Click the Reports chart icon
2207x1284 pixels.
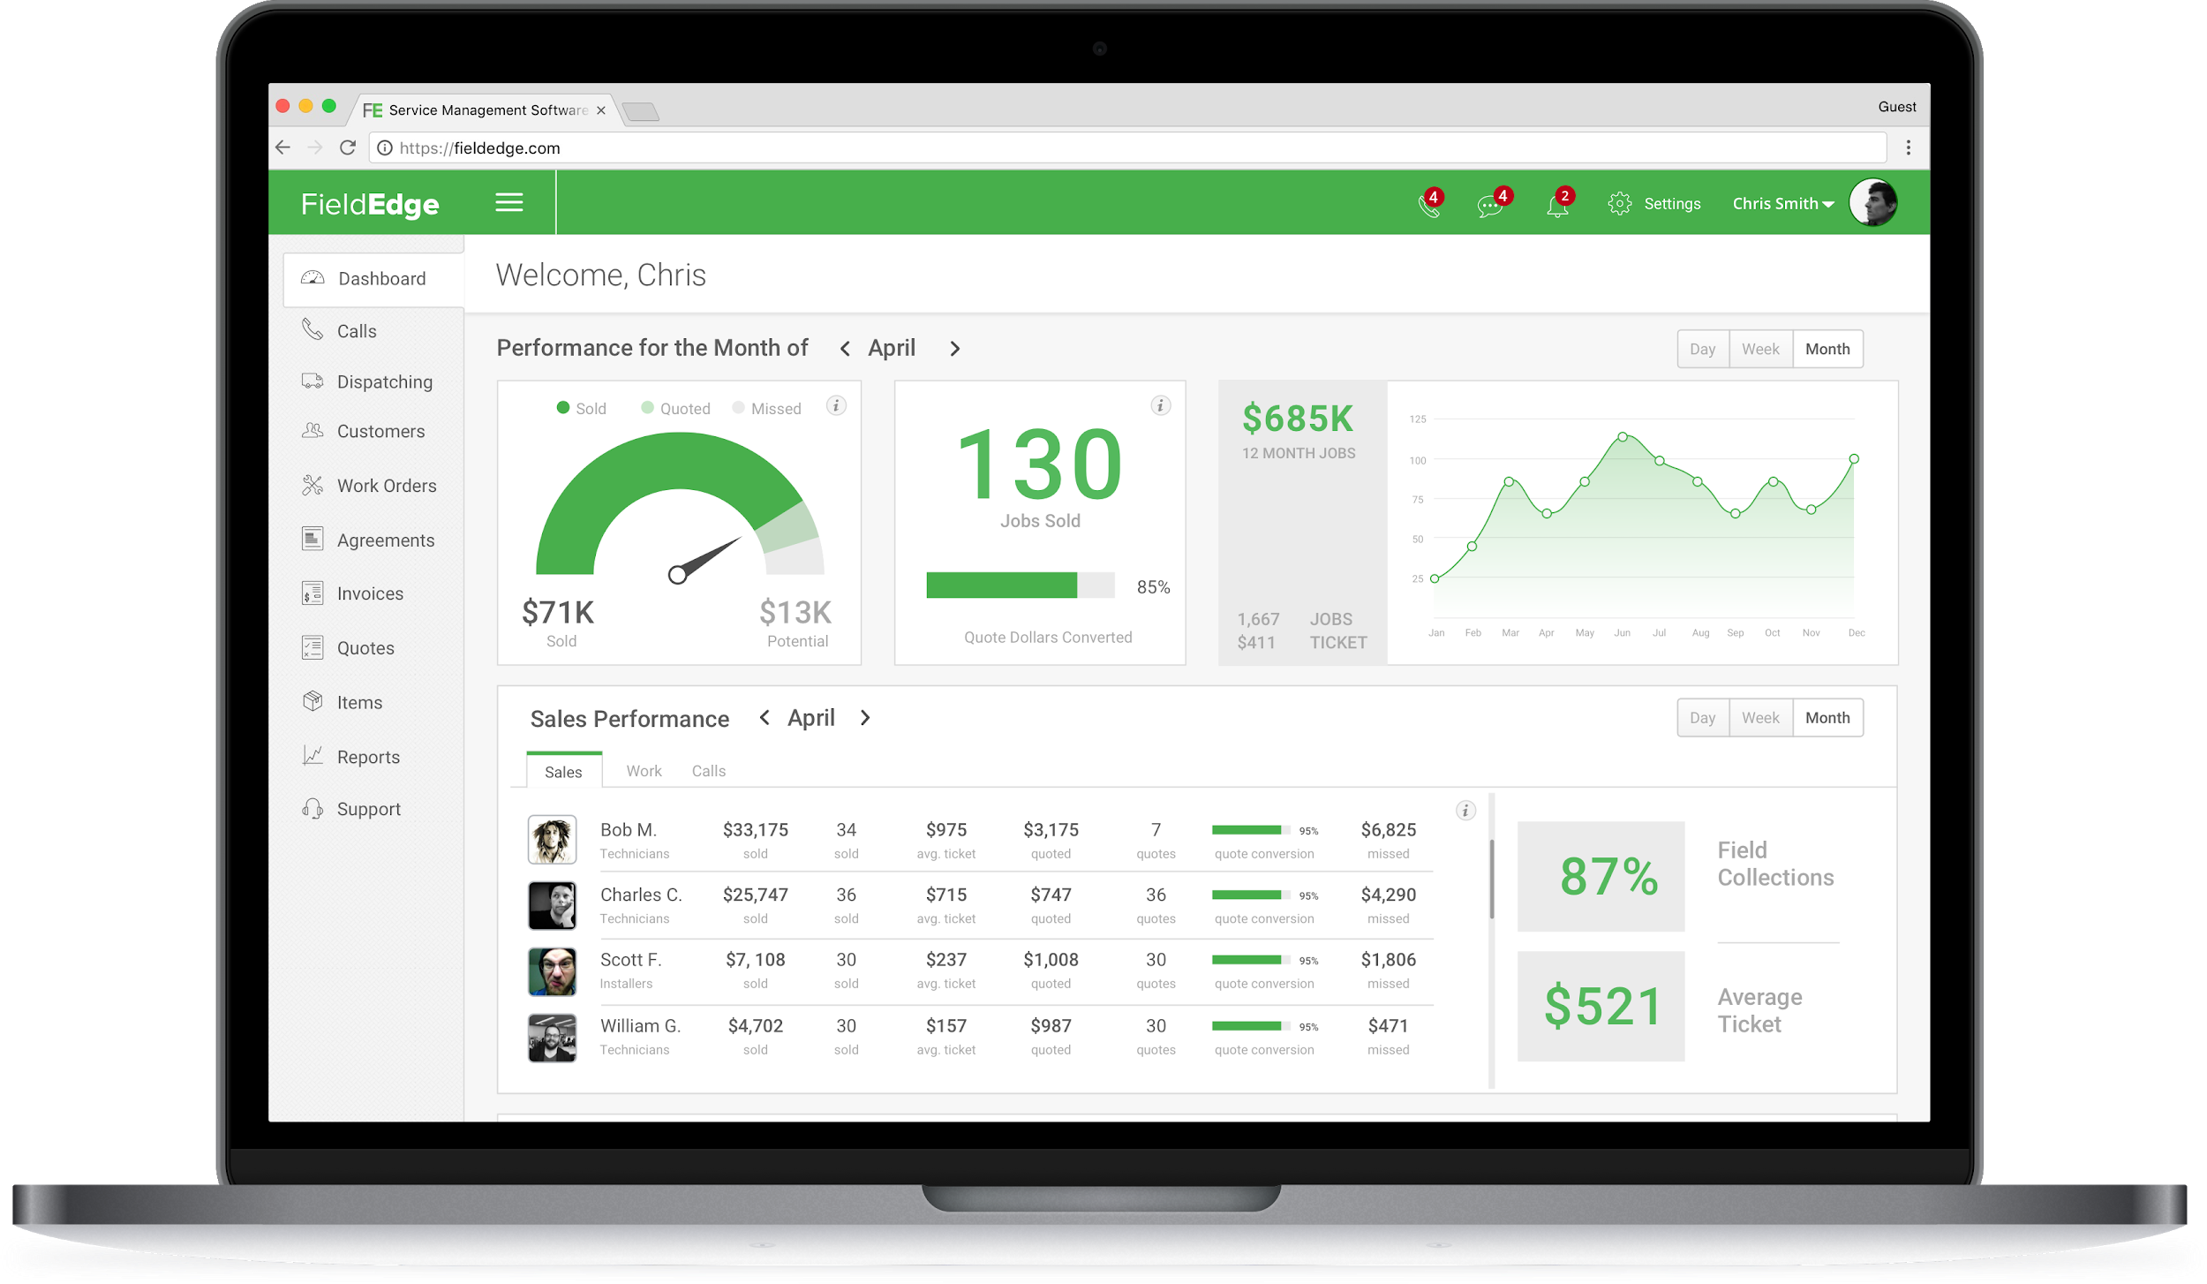pos(313,756)
